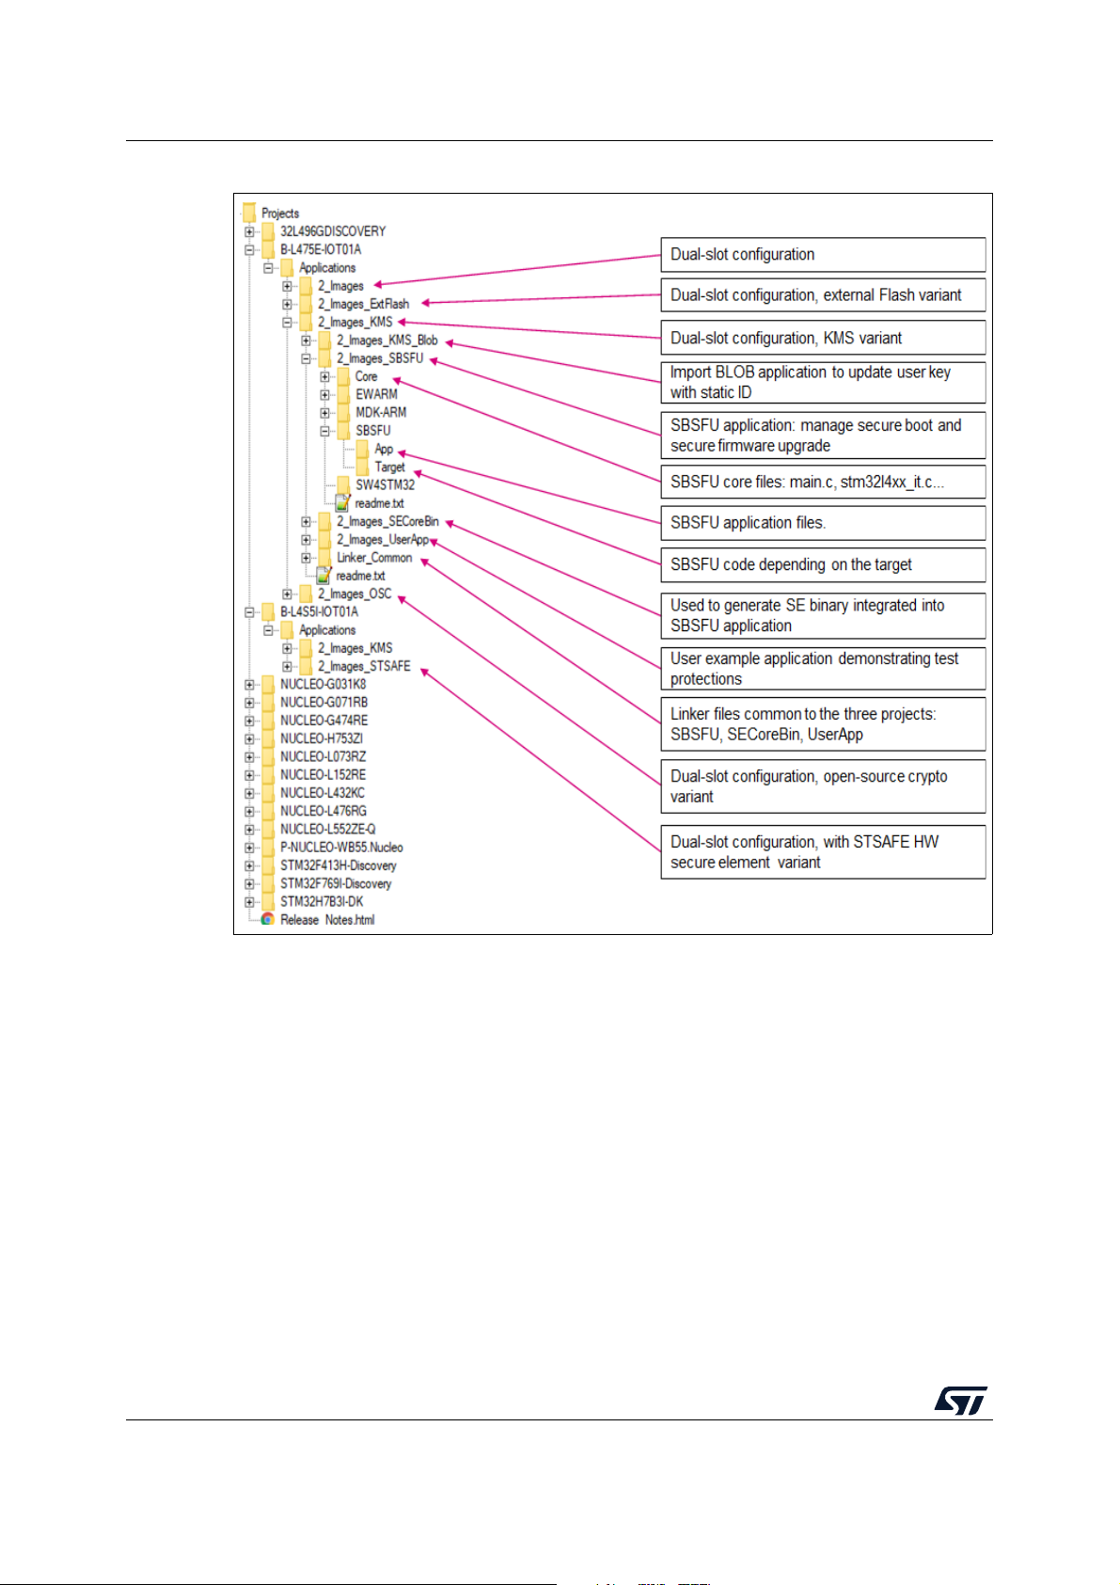Image resolution: width=1120 pixels, height=1585 pixels.
Task: Click the SW4STM32 folder icon
Action: click(x=343, y=484)
